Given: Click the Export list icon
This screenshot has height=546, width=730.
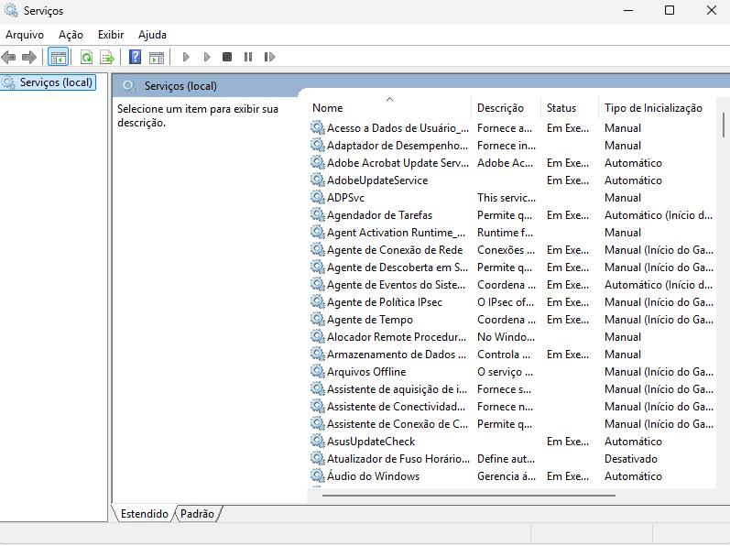Looking at the screenshot, I should [107, 57].
